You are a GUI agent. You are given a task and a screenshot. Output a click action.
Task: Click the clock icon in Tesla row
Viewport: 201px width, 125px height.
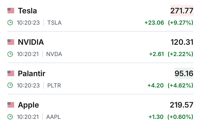click(10, 22)
